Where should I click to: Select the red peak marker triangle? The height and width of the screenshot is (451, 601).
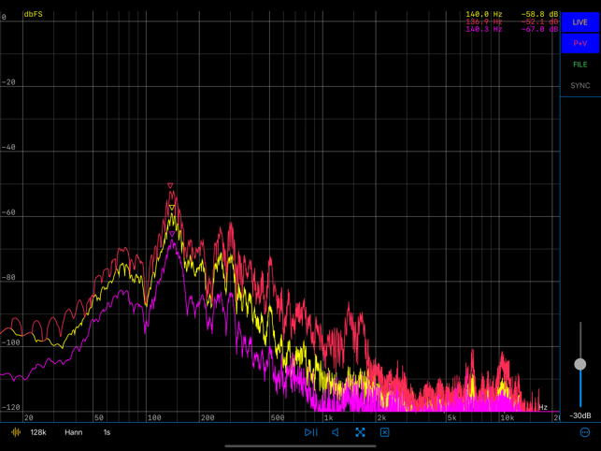pos(170,186)
